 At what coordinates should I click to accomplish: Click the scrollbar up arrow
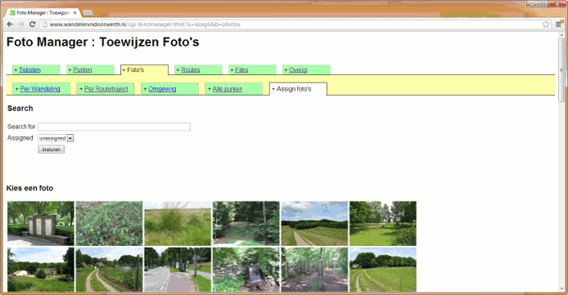(x=561, y=35)
